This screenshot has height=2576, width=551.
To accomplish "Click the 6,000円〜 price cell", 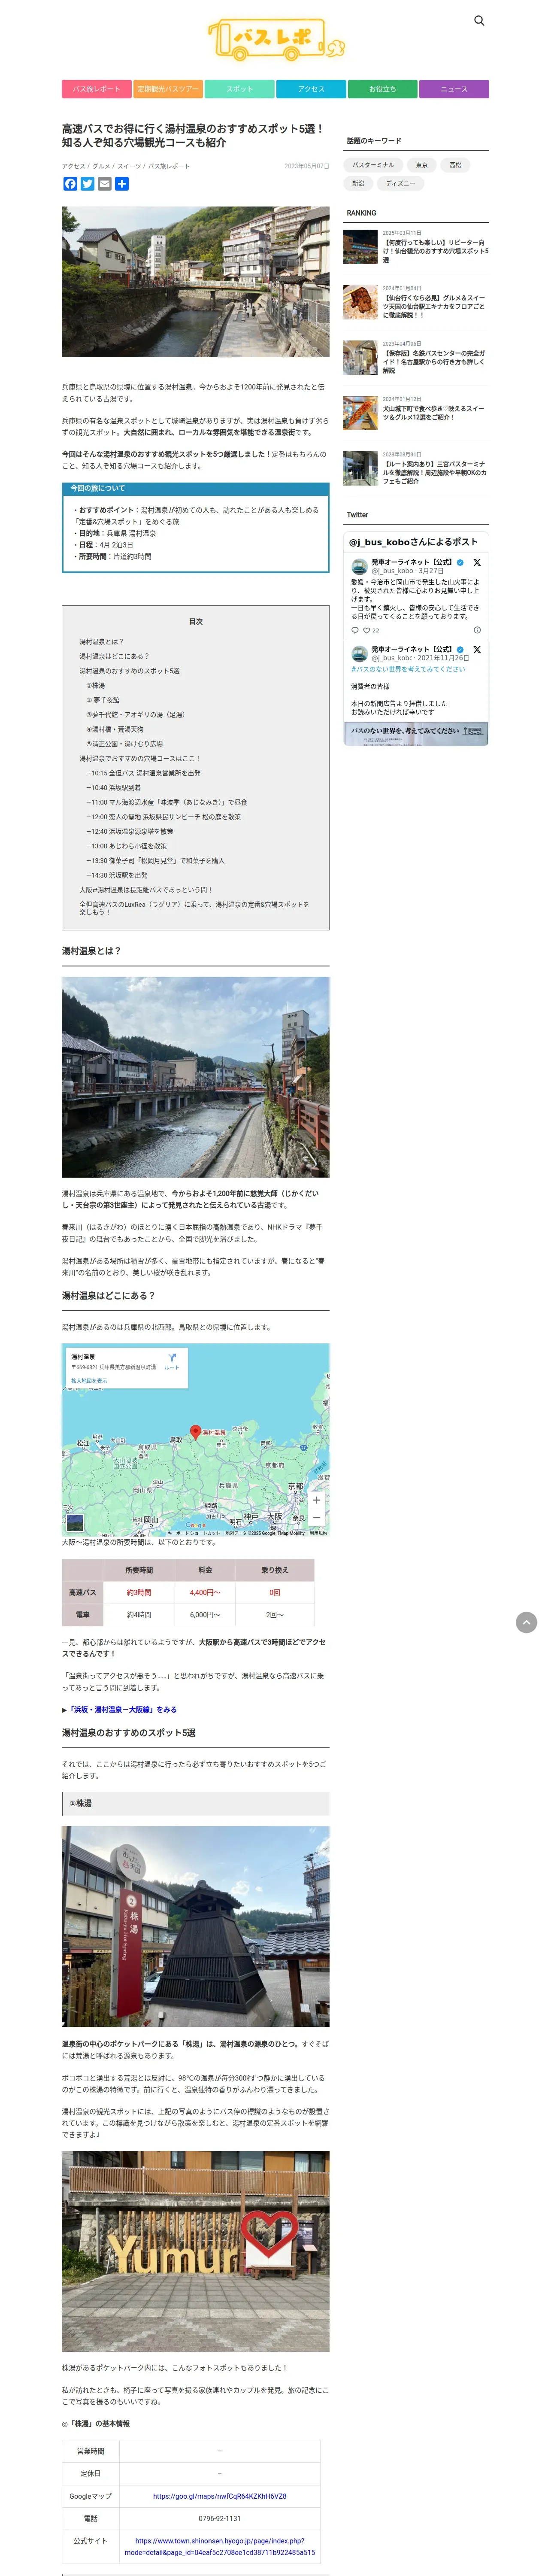I will click(205, 1615).
